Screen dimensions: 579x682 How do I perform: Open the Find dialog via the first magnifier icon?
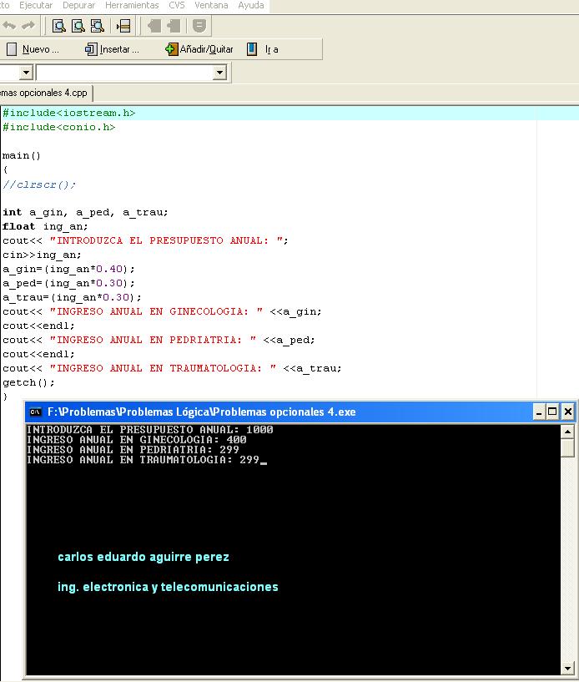point(58,26)
